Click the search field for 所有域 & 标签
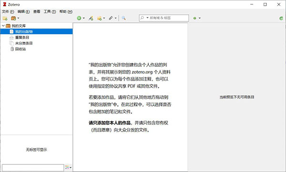Viewport: 286px width, 172px height. click(x=164, y=18)
